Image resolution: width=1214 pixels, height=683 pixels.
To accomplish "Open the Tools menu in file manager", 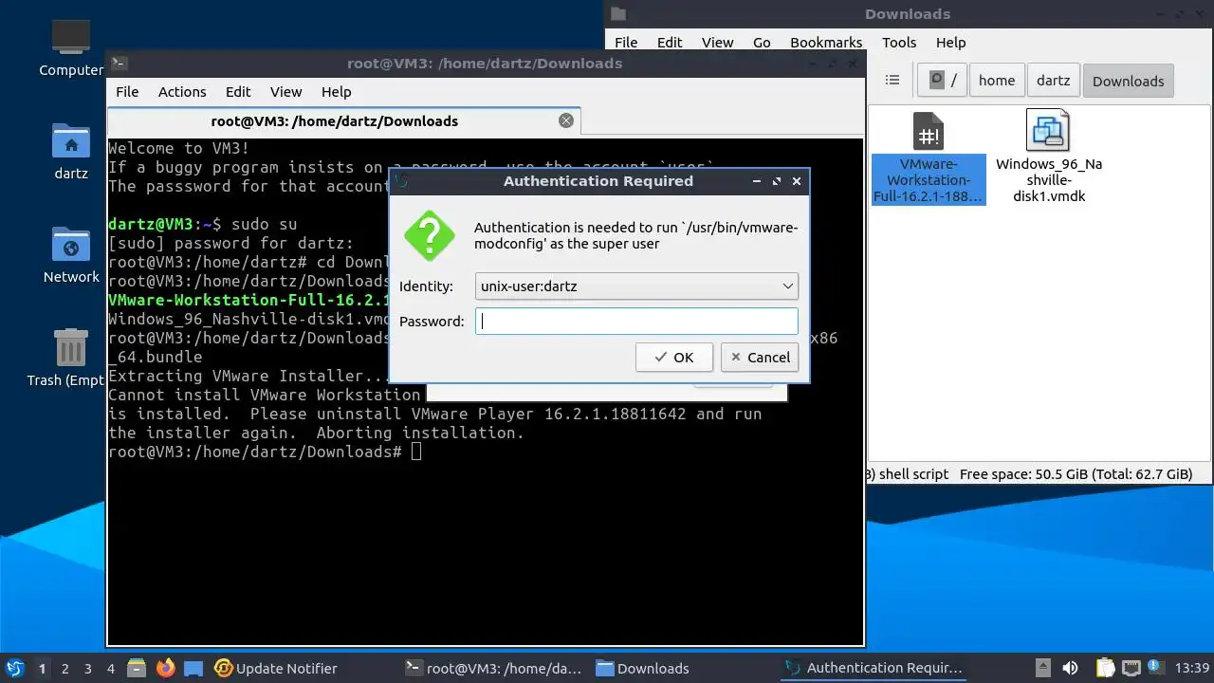I will [899, 43].
